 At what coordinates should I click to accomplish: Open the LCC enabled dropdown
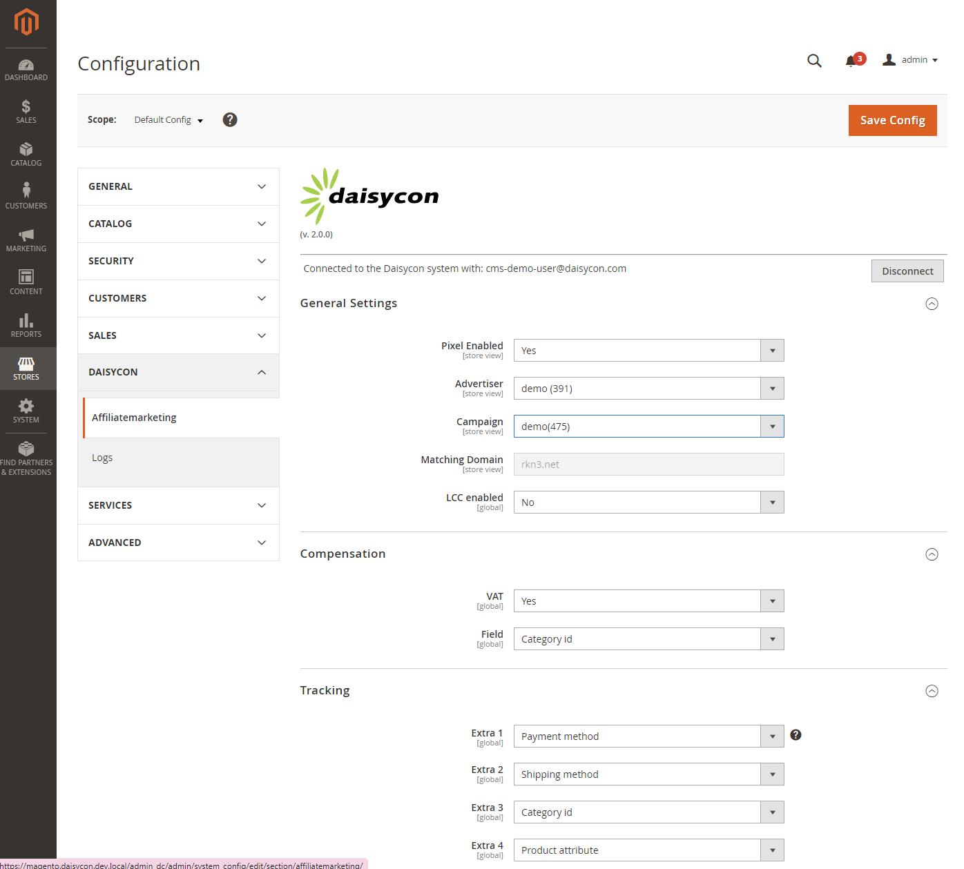649,502
